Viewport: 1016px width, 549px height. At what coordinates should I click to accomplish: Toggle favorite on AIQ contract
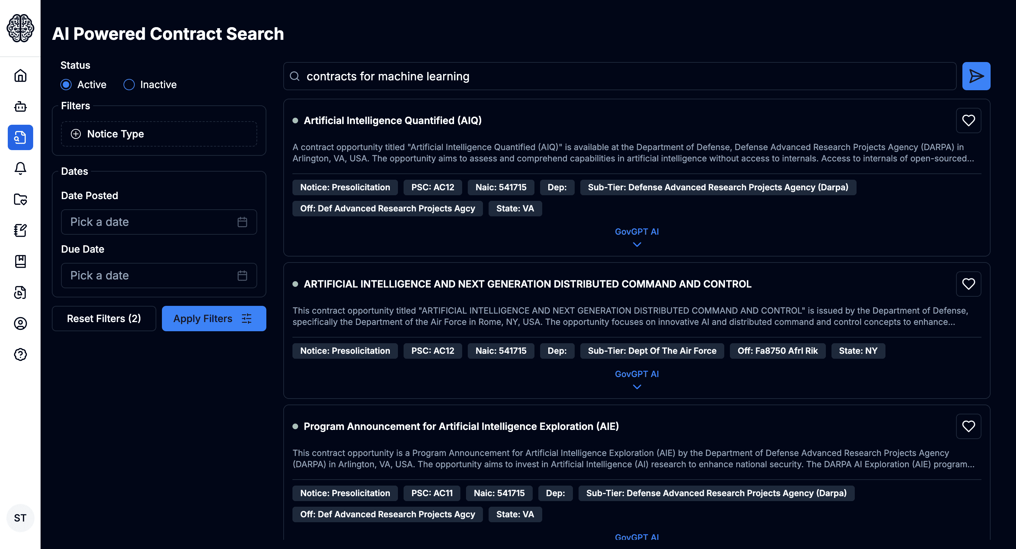[969, 121]
